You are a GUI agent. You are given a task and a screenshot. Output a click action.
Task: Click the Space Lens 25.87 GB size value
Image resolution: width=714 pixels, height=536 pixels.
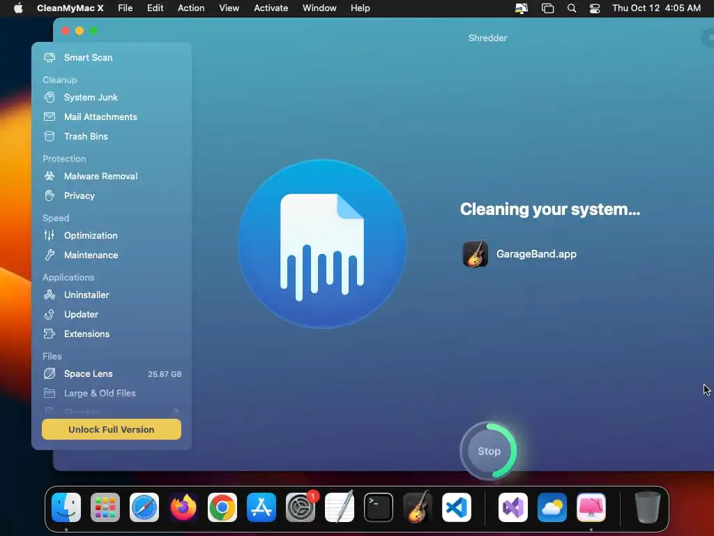click(x=165, y=374)
